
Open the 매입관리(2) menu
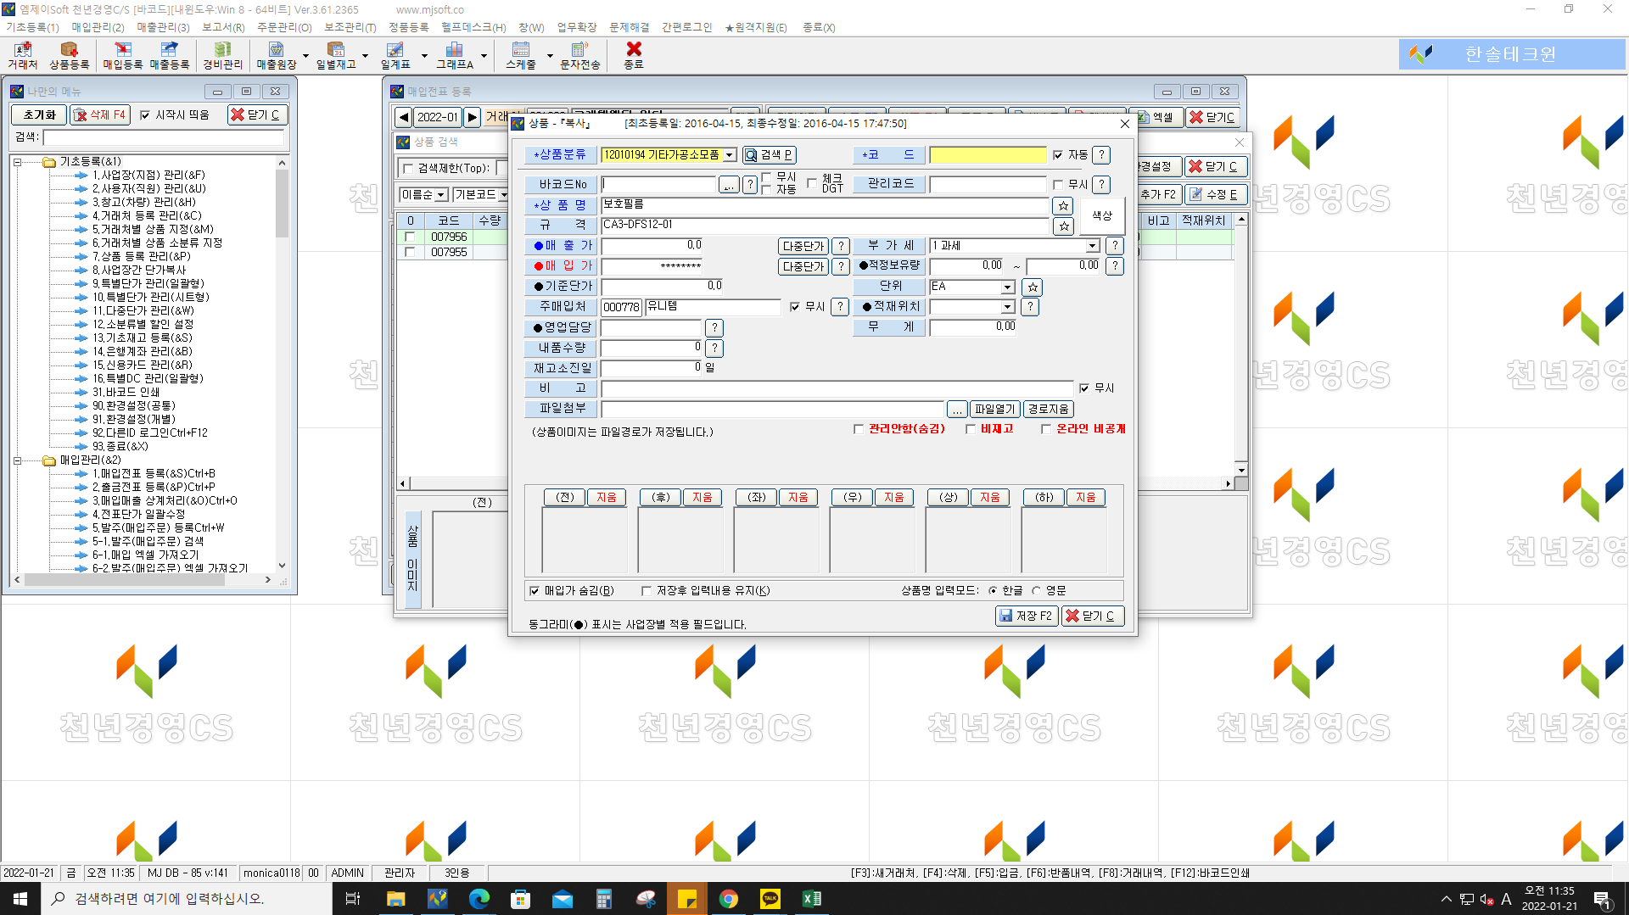[98, 27]
